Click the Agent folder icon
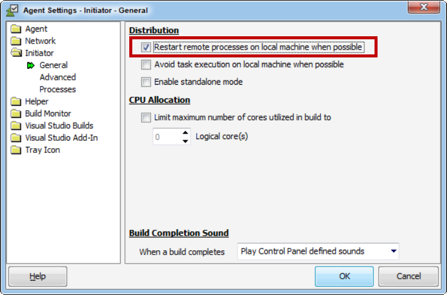Screen dimensions: 447x295 point(16,29)
